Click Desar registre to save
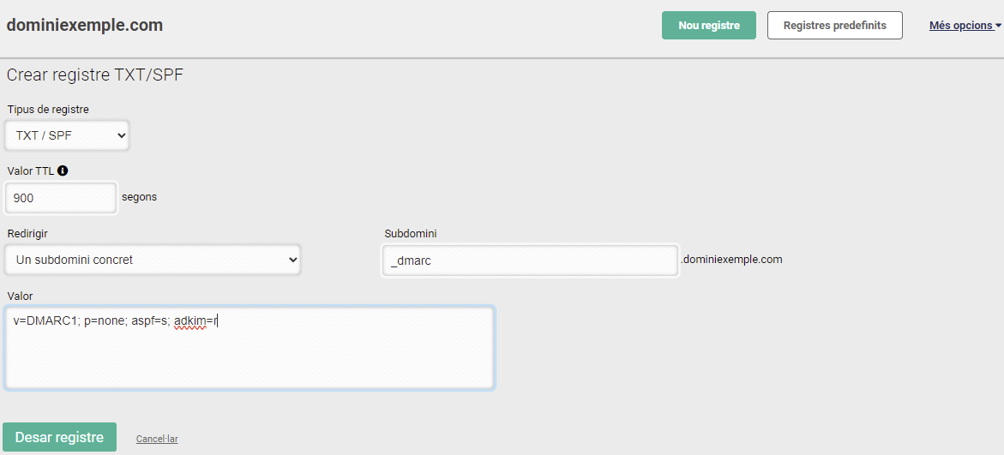The image size is (1004, 455). 59,437
